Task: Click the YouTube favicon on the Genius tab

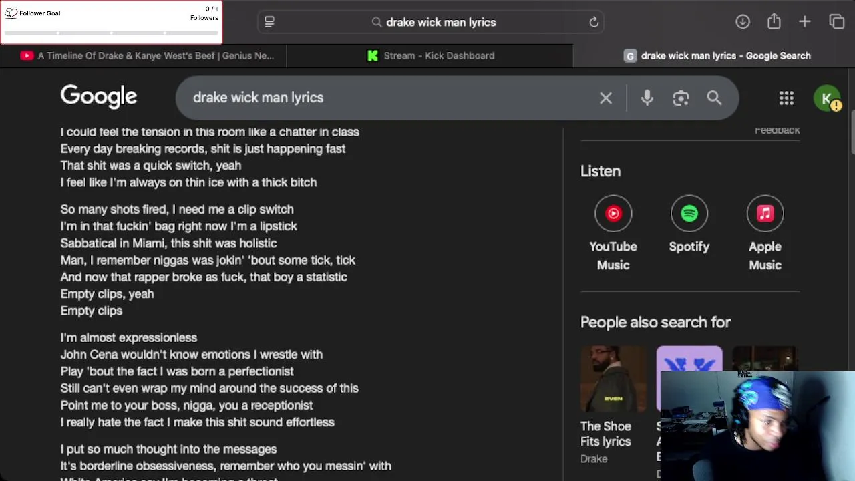Action: pos(27,56)
